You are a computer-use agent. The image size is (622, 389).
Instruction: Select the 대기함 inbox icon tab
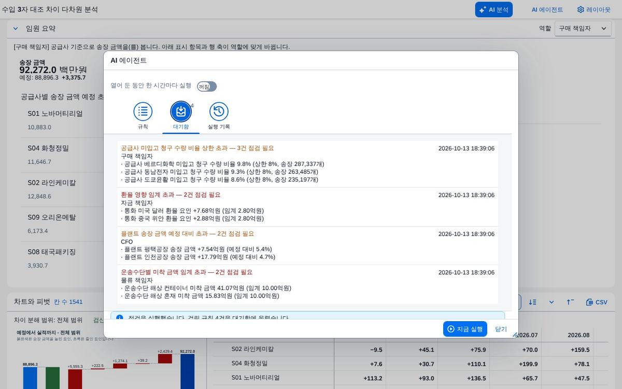coord(181,112)
